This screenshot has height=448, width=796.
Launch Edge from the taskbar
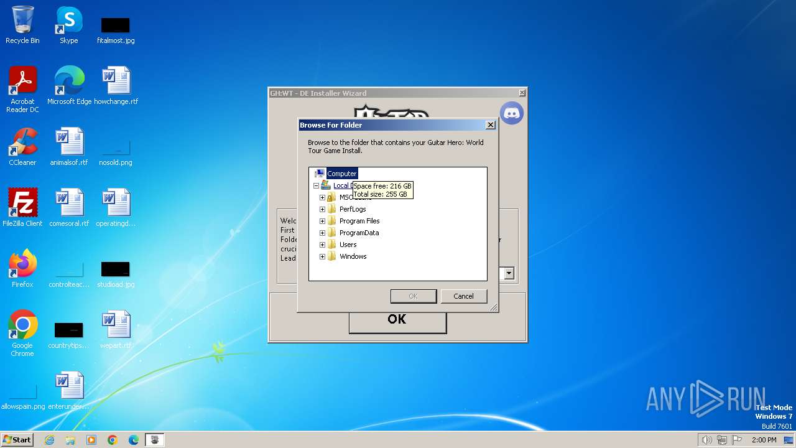point(134,440)
